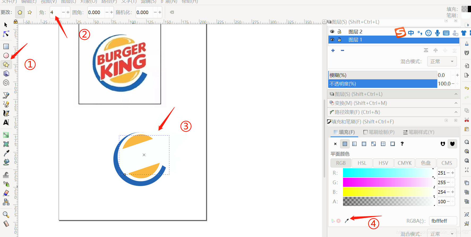
Task: Select the rectangle tool
Action: pyautogui.click(x=6, y=46)
